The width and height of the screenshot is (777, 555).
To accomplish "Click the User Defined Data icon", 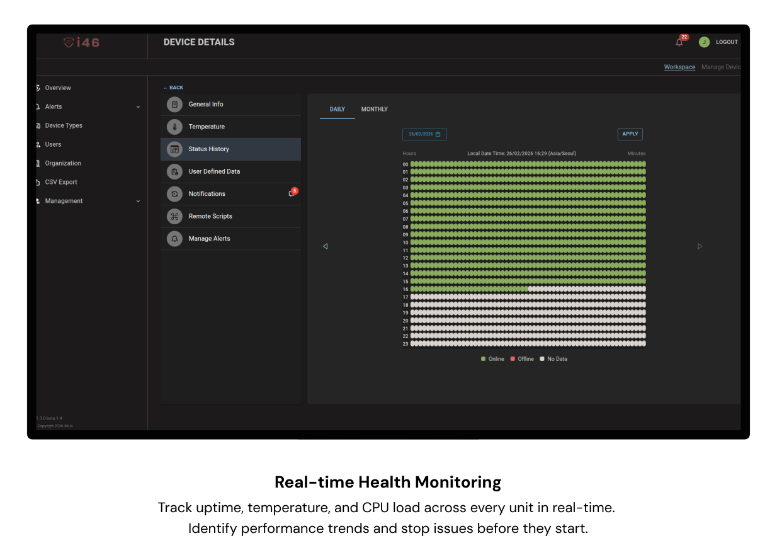I will click(174, 171).
